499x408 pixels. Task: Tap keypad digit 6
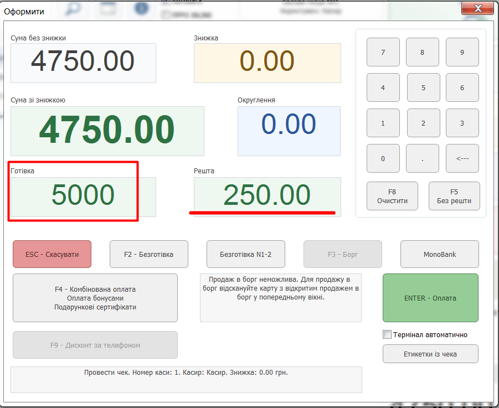tap(462, 87)
